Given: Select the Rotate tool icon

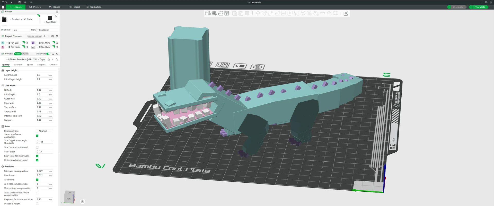Looking at the screenshot, I should click(264, 13).
